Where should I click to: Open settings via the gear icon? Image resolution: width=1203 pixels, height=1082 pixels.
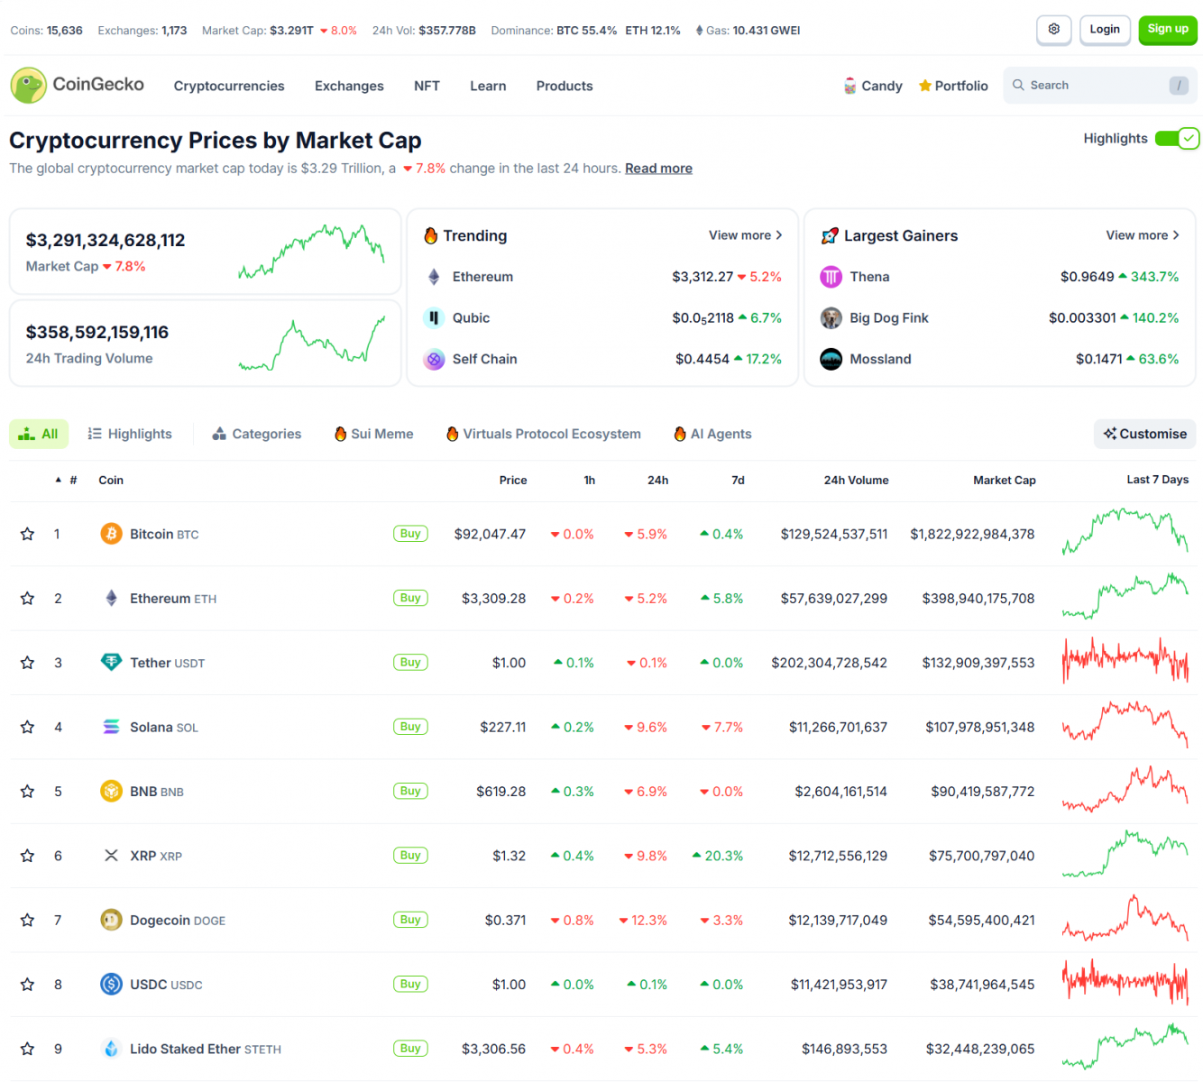[1053, 30]
